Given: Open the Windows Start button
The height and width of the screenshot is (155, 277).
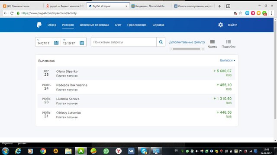Looking at the screenshot, I should (x=5, y=151).
